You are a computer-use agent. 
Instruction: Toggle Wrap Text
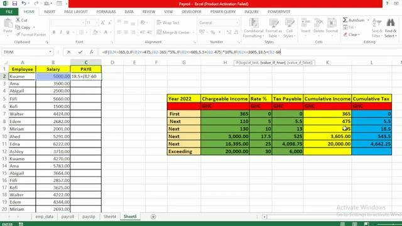point(168,23)
